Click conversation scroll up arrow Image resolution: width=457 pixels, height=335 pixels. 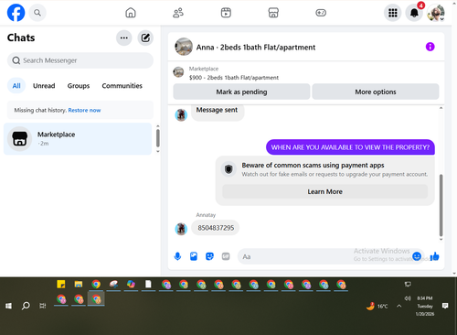[441, 108]
